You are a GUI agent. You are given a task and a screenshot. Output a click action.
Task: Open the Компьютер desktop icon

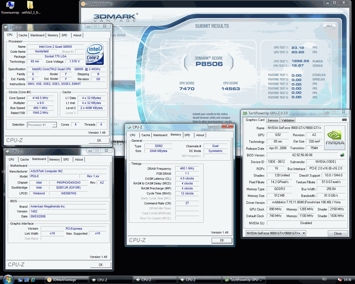[x=10, y=7]
